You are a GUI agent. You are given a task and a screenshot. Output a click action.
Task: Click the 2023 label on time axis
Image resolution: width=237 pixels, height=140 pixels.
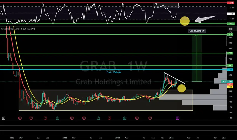(65, 138)
